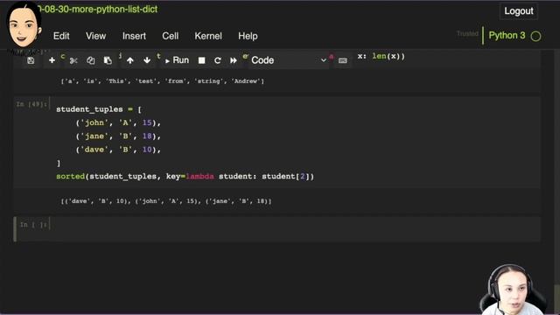560x315 pixels.
Task: Copy the selected cell icon
Action: pyautogui.click(x=91, y=60)
